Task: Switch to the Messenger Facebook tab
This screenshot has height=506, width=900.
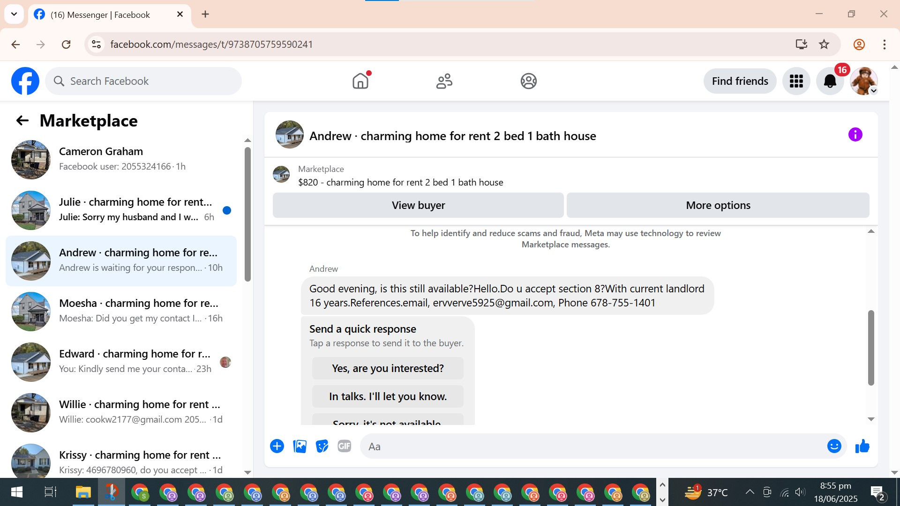Action: click(110, 15)
